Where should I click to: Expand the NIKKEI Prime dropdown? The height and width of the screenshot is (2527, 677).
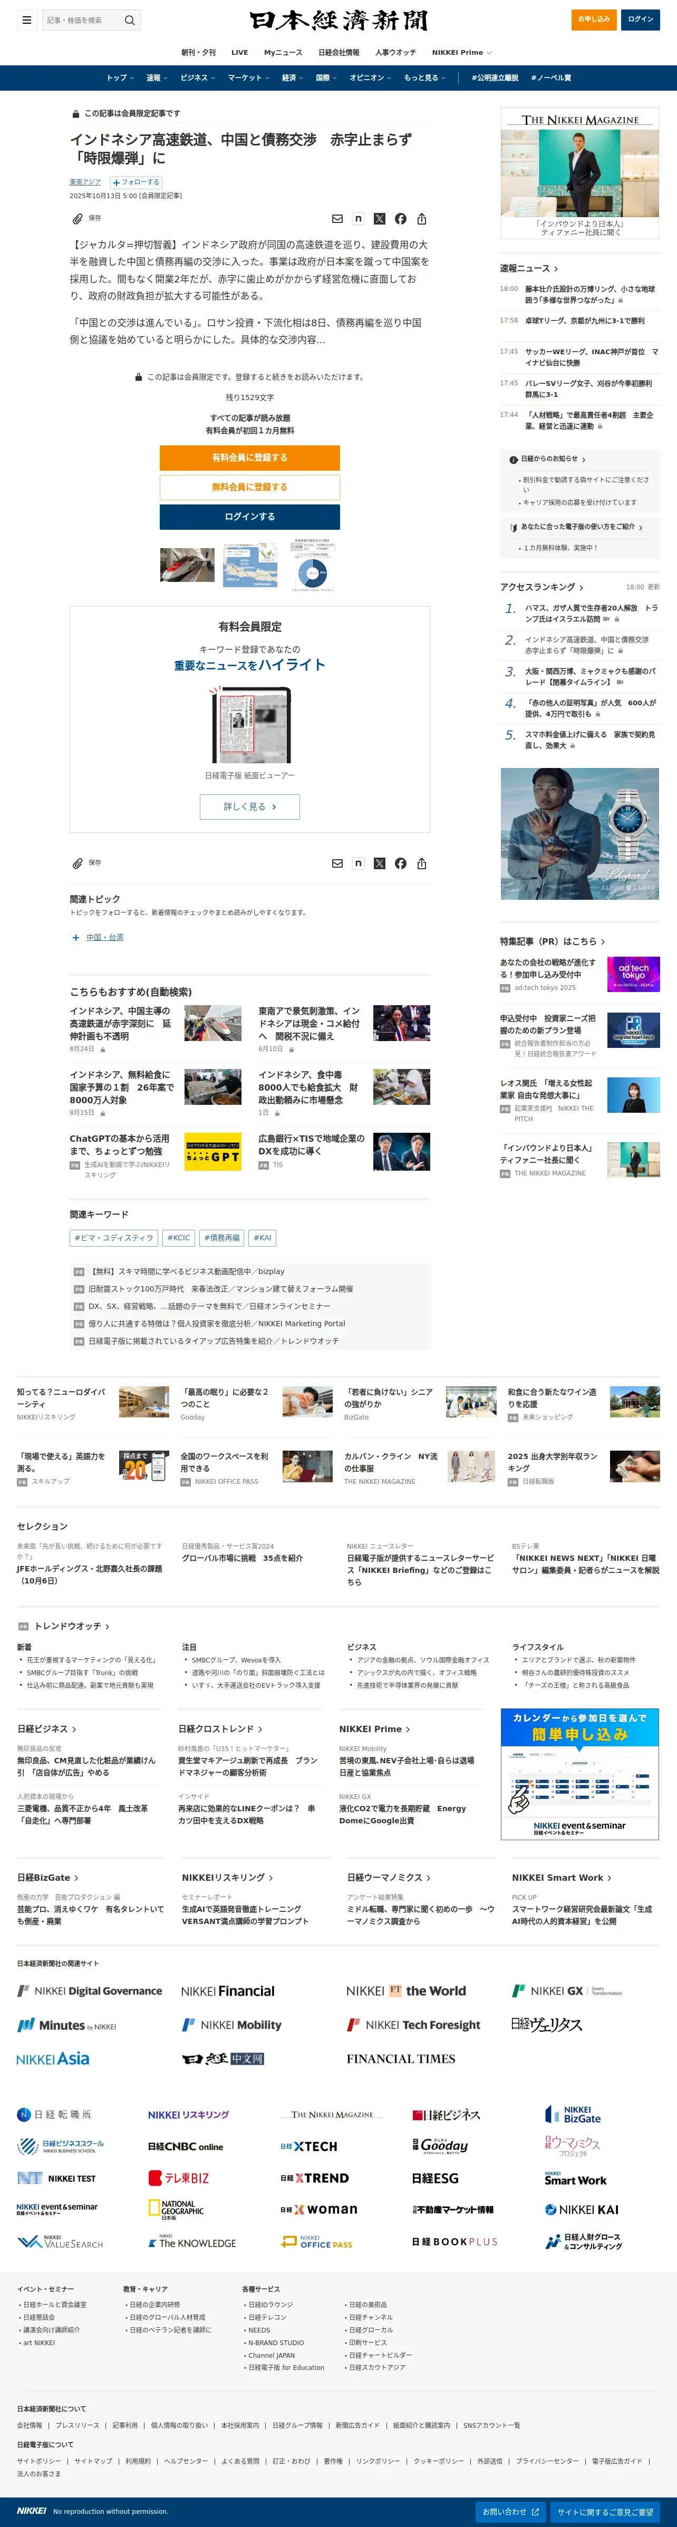[461, 53]
